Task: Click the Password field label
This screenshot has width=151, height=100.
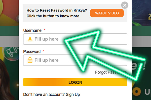Action: pyautogui.click(x=32, y=51)
